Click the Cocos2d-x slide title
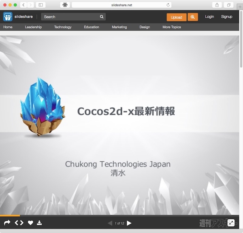243x233 pixels. [x=126, y=111]
